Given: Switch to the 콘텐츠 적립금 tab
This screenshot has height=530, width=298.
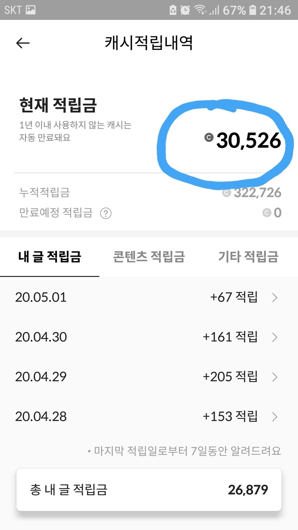Looking at the screenshot, I should click(x=149, y=257).
